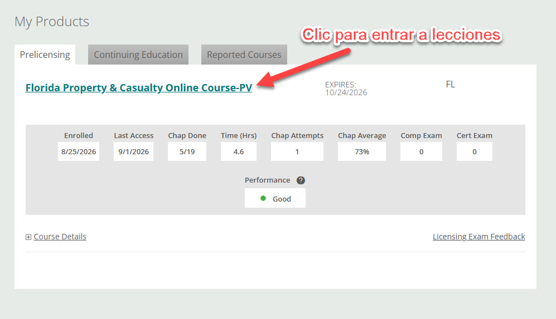Click the Cert Exam column label
The width and height of the screenshot is (556, 319).
[x=475, y=136]
